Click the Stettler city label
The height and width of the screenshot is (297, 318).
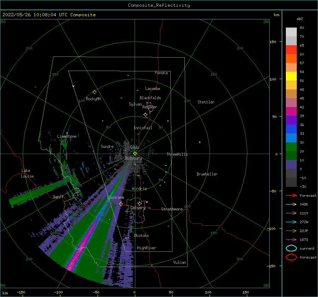206,102
